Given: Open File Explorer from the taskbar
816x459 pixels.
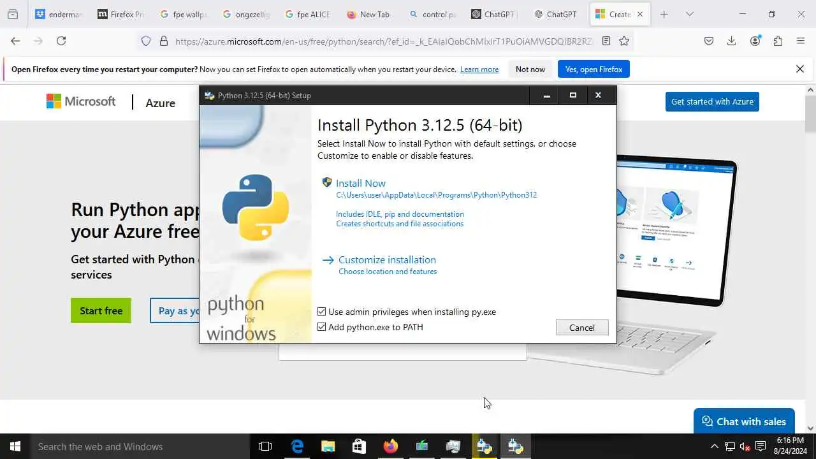Looking at the screenshot, I should (x=328, y=446).
